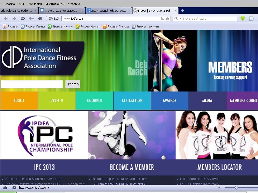Viewport: 258px width, 193px height.
Task: Click the Веб badge in address bar
Action: (x=54, y=19)
